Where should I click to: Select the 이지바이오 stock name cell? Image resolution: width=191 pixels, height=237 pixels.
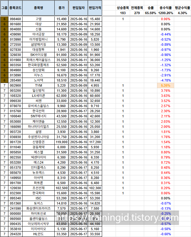click(x=38, y=229)
